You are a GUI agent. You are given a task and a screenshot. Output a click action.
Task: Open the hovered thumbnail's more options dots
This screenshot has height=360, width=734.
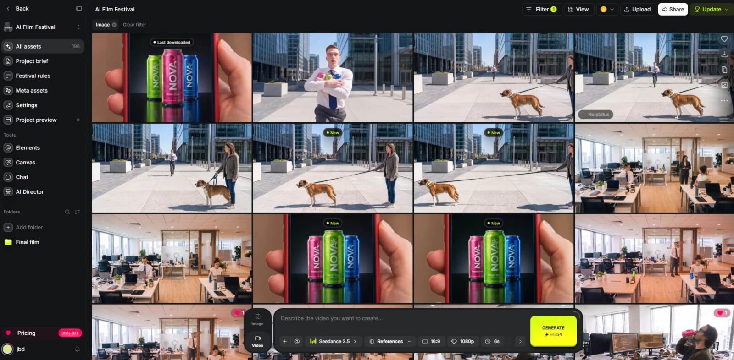[724, 100]
